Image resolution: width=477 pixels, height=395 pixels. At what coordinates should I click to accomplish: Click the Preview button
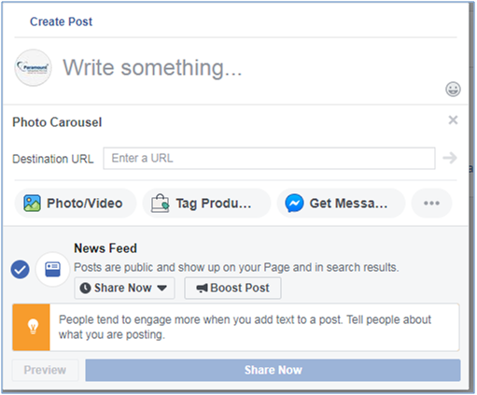(x=45, y=370)
